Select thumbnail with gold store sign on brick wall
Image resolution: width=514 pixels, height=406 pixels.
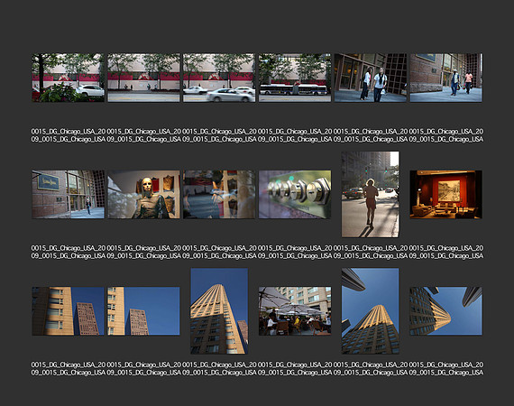[x=69, y=194]
